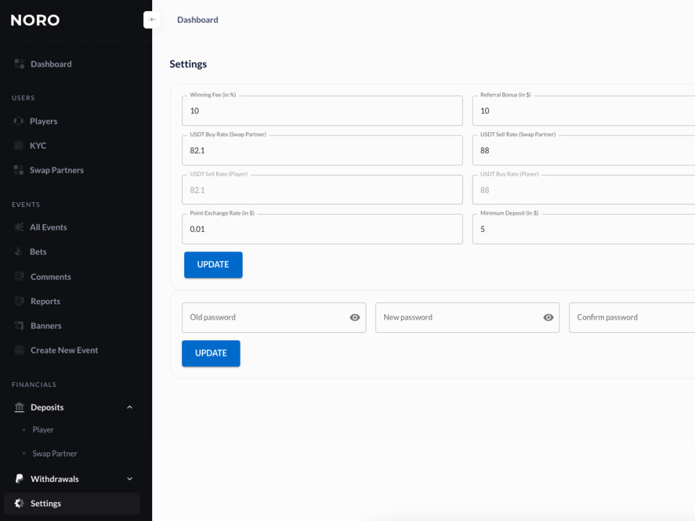695x521 pixels.
Task: Click the Deposits menu label
Action: click(47, 407)
